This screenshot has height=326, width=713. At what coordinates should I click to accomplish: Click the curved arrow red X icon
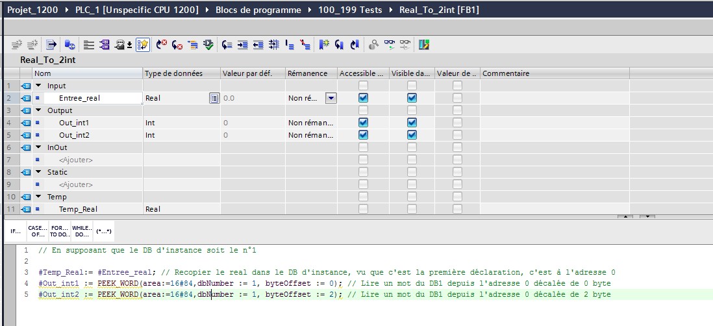(177, 45)
